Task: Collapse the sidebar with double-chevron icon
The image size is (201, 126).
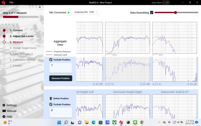Action: (40, 7)
